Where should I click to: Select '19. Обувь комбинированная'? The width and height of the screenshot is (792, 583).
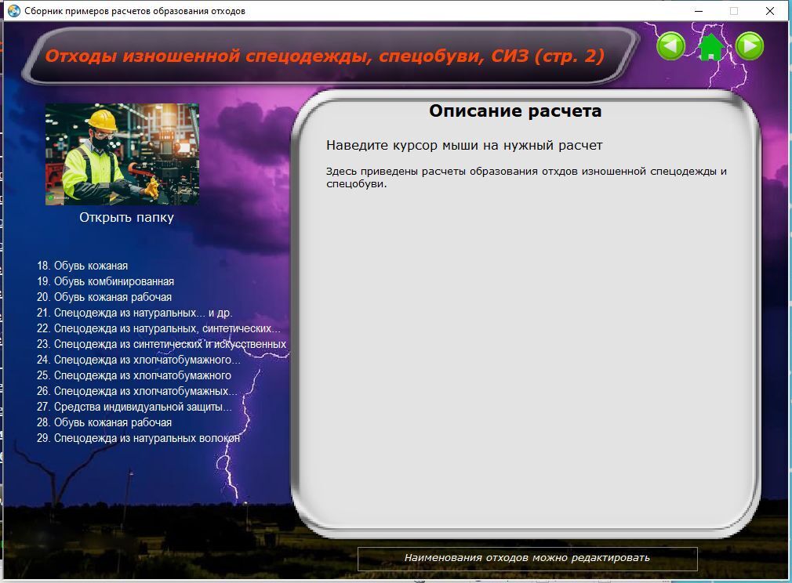106,281
